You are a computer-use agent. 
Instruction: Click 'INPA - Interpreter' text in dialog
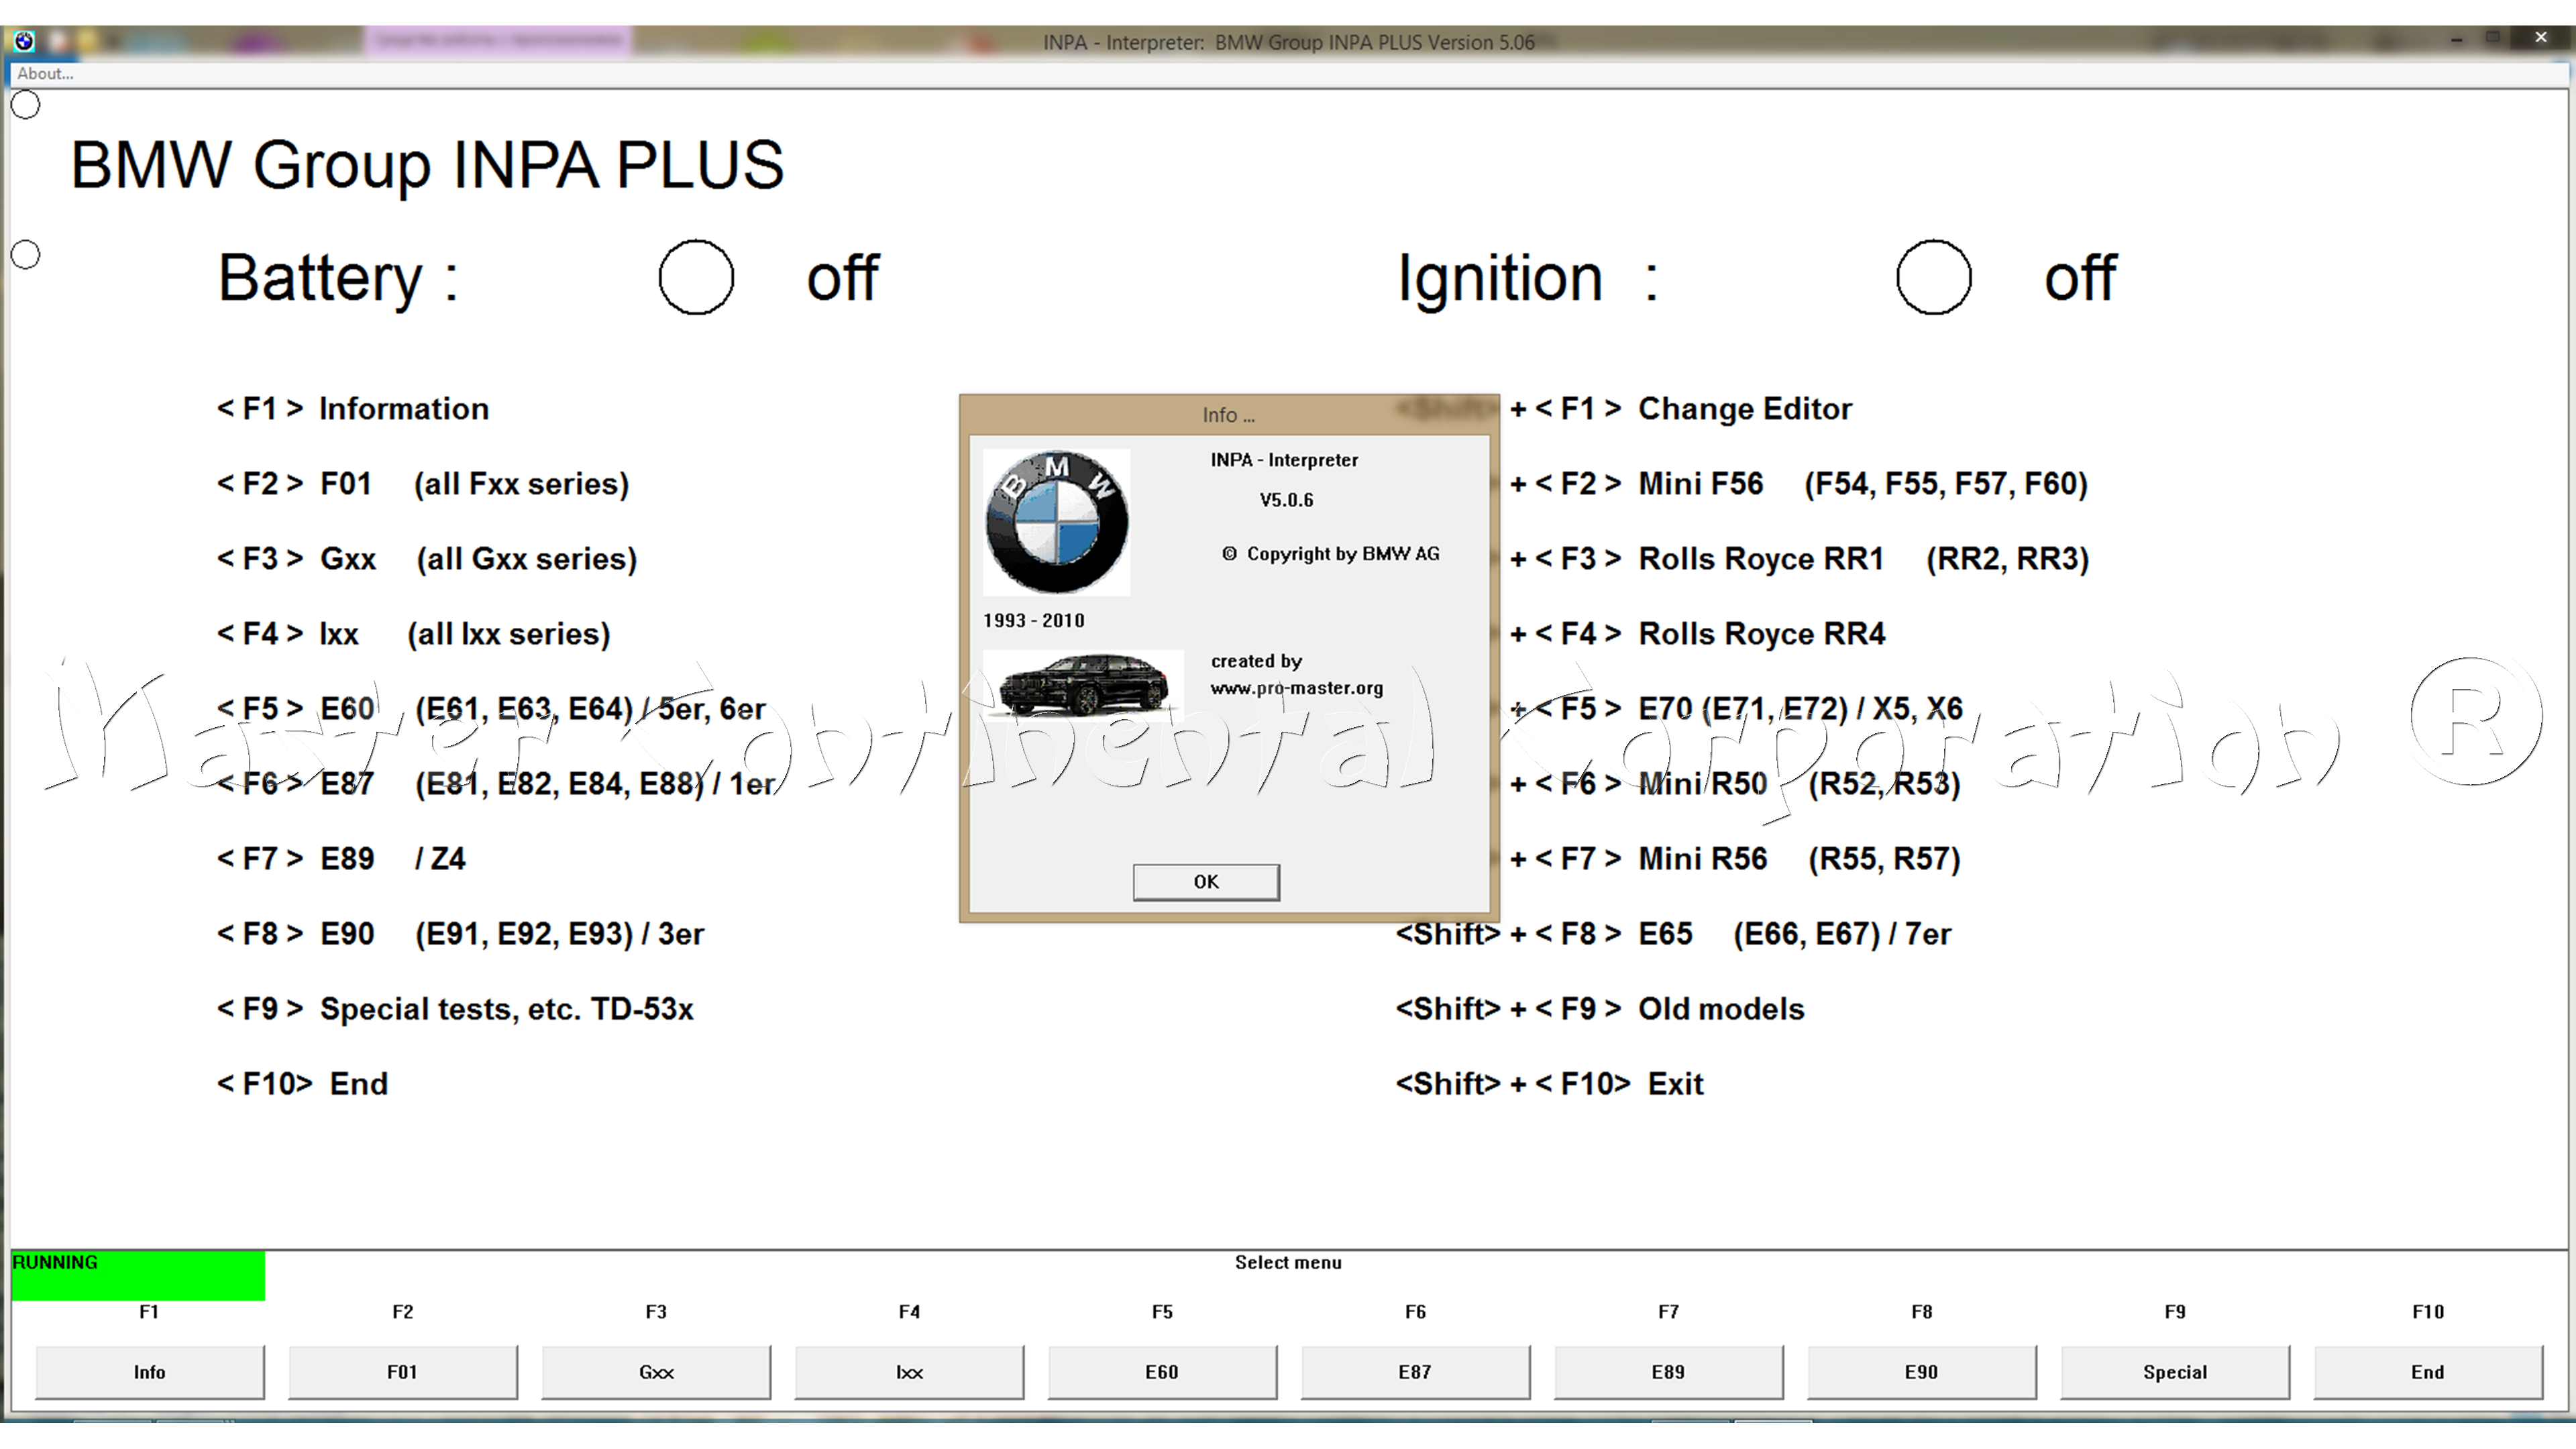click(x=1284, y=460)
